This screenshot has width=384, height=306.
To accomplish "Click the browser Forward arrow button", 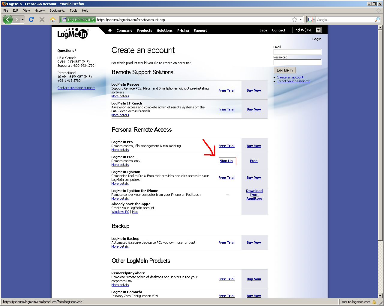I will [17, 19].
